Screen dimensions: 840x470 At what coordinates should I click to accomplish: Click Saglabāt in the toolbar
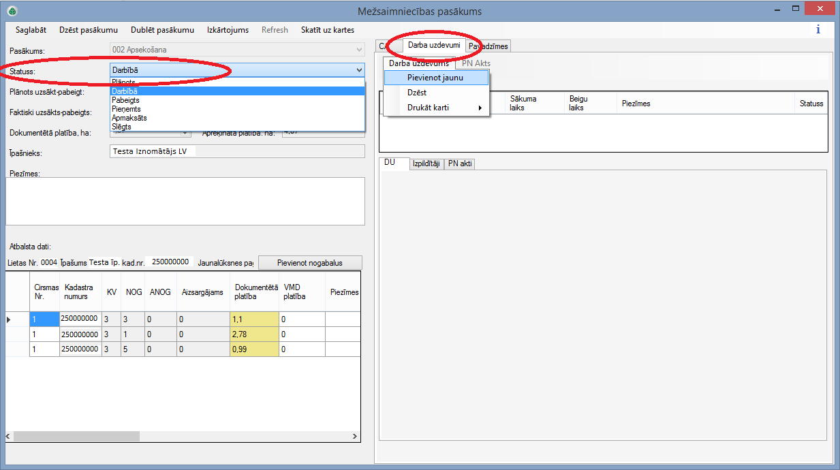pyautogui.click(x=31, y=30)
